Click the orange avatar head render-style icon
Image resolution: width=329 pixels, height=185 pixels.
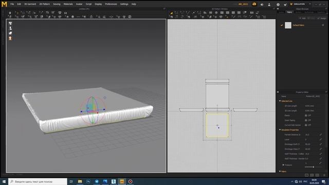coord(10,38)
